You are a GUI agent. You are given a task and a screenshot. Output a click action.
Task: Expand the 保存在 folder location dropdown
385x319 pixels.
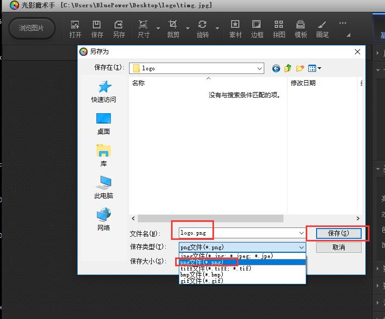pos(259,68)
